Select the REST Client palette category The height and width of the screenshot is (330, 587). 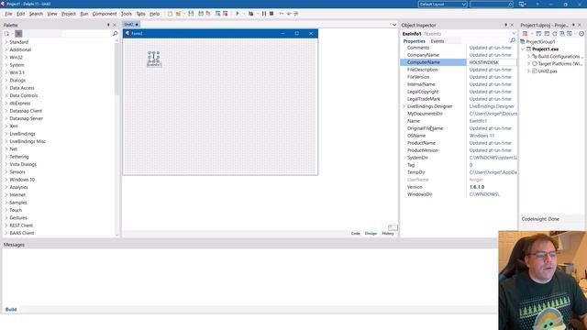[x=21, y=225]
